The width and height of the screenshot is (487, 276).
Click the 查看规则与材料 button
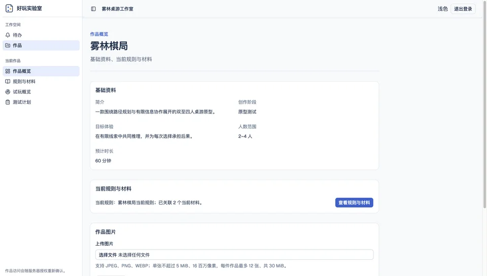click(354, 202)
